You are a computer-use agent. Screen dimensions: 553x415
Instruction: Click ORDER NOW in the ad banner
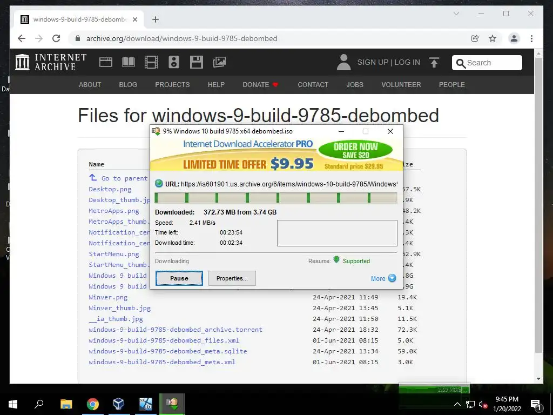click(x=355, y=150)
